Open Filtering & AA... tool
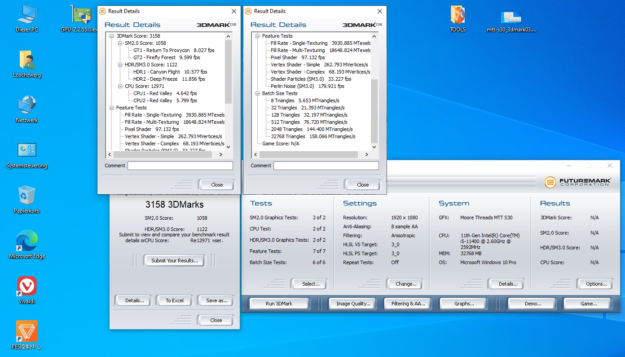Image resolution: width=625 pixels, height=357 pixels. (x=408, y=304)
